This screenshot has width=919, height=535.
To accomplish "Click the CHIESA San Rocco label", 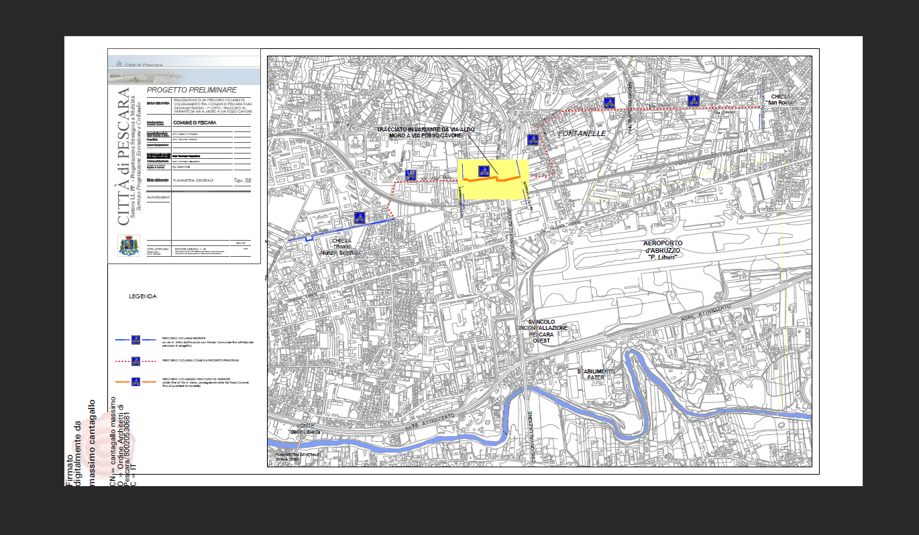I will (781, 99).
